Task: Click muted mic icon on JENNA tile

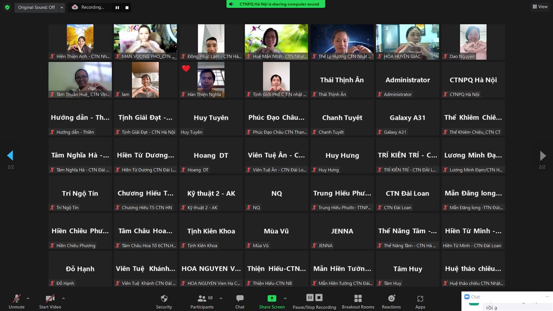Action: [314, 245]
